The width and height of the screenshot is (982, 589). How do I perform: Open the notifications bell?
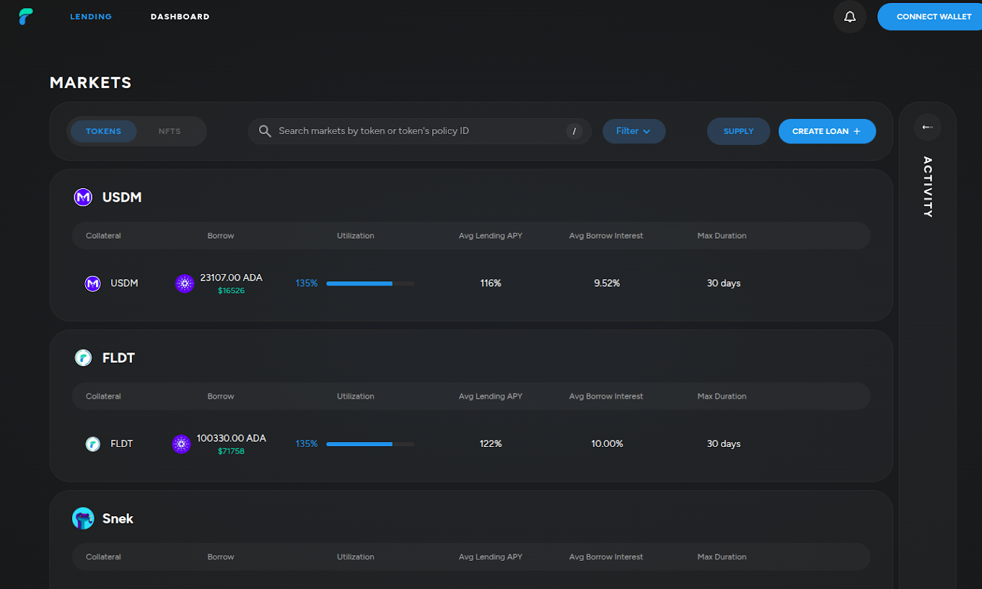coord(850,17)
